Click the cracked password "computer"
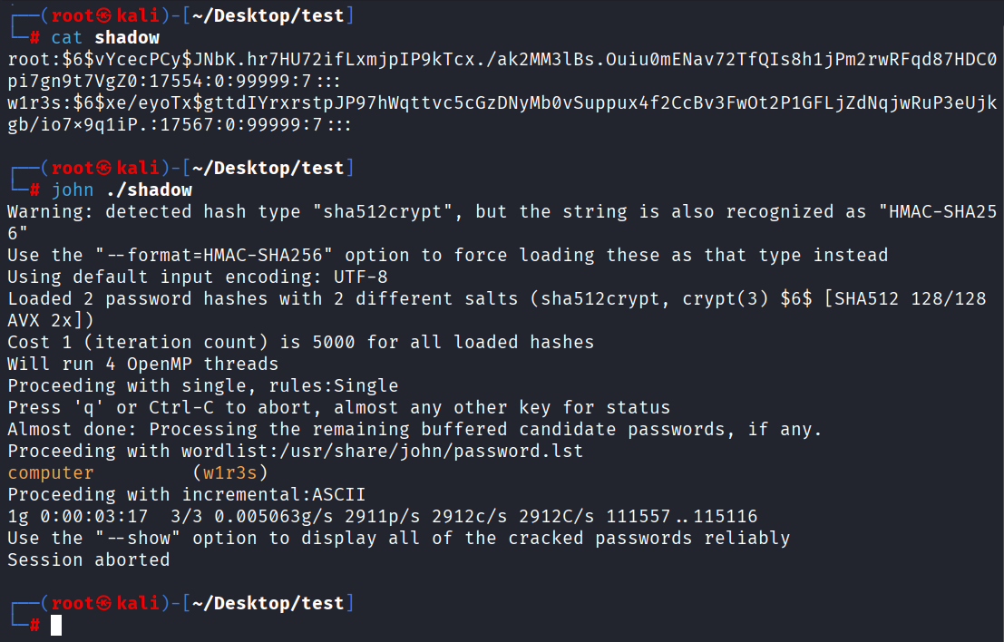 click(51, 472)
